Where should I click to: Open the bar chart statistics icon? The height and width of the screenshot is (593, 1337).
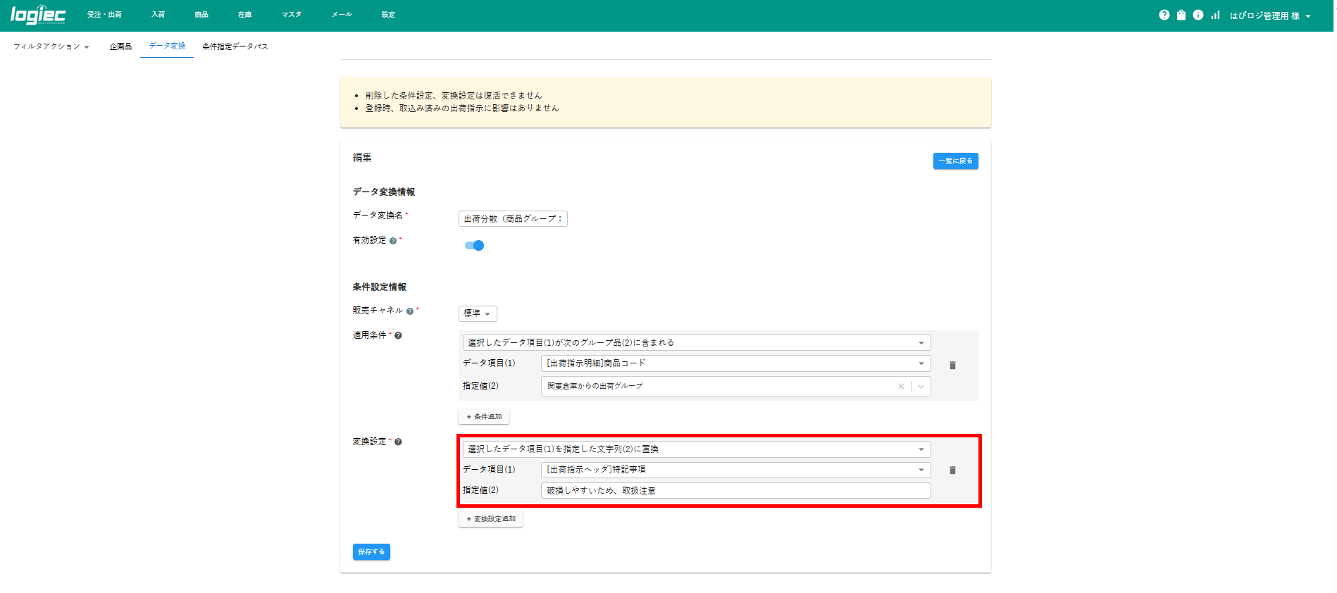click(1215, 15)
